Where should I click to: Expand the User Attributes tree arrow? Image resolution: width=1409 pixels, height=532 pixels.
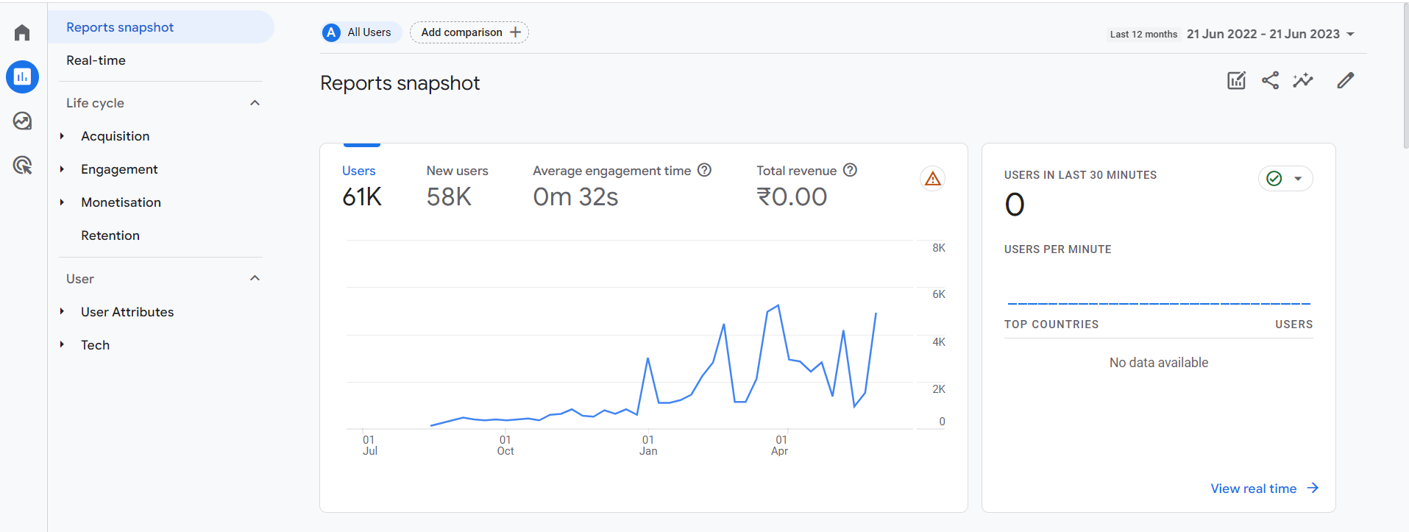(x=62, y=311)
